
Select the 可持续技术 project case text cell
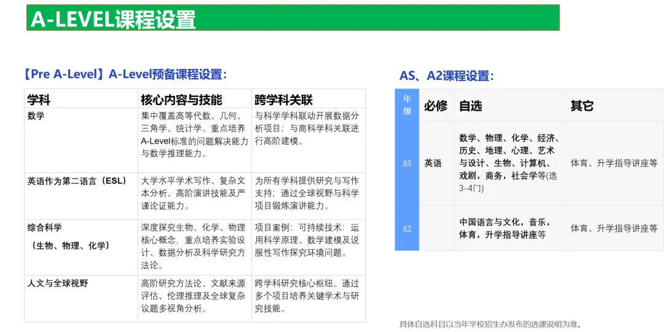[x=307, y=240]
